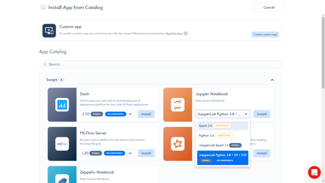
Task: Click Create custom app button
Action: point(265,34)
